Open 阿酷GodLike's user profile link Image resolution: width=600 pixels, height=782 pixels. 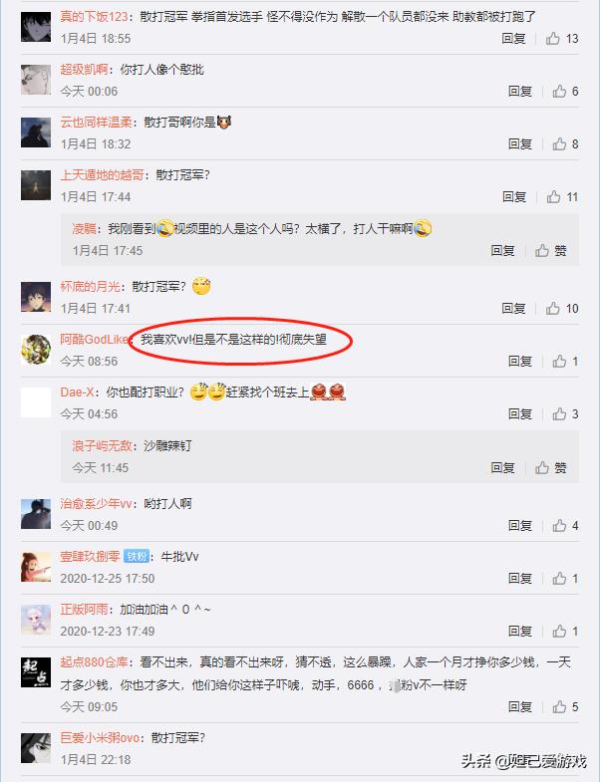point(94,340)
